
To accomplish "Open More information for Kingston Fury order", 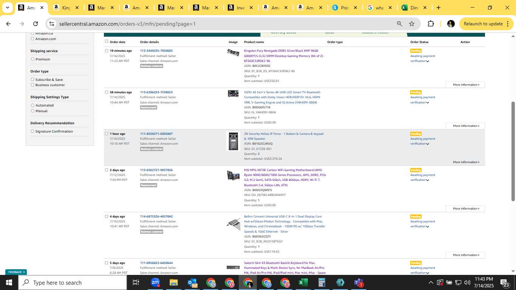I will tap(465, 85).
